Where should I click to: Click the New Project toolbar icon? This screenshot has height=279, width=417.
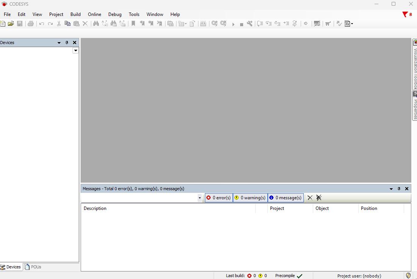3,24
